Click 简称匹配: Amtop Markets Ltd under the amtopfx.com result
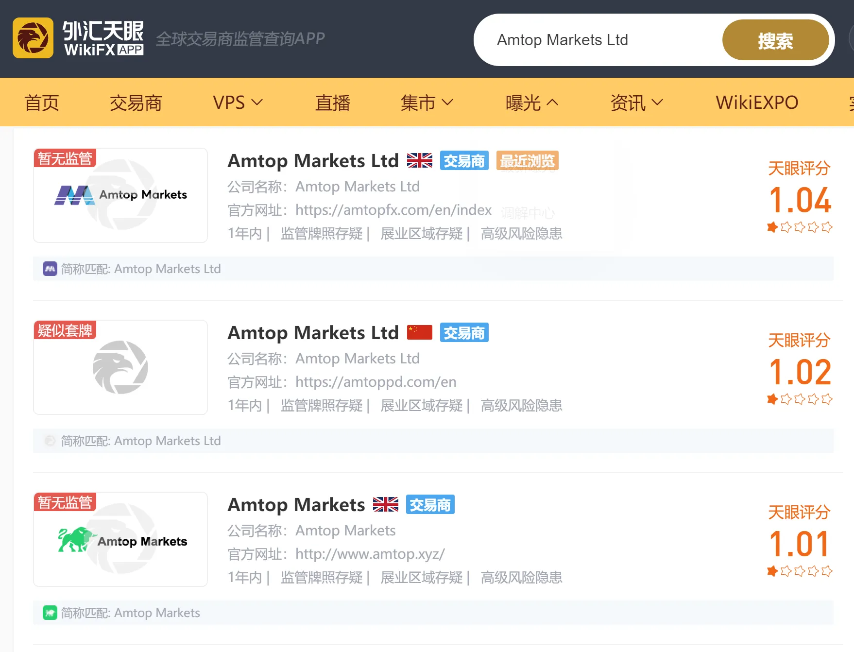Screen dimensions: 854x652 point(141,269)
